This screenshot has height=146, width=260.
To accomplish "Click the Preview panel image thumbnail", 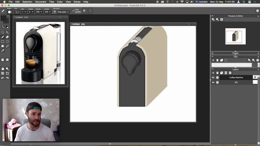I will tap(236, 36).
